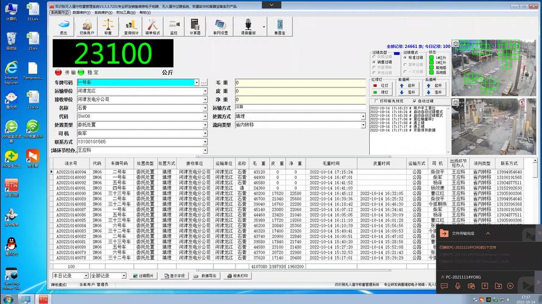Expand the 运输单位 dropdown arrow
The width and height of the screenshot is (542, 304).
(205, 91)
